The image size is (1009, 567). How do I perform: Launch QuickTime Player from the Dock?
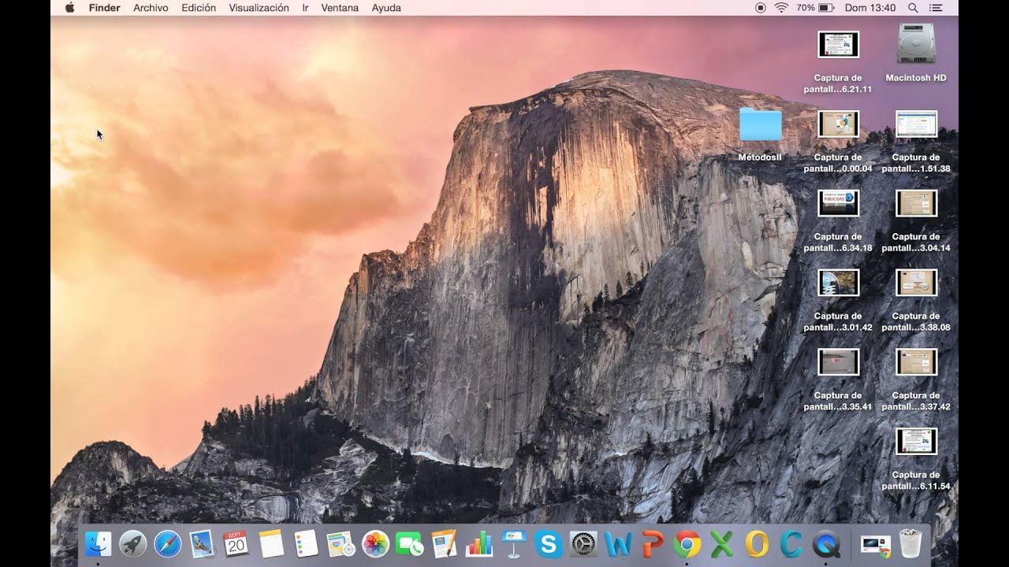pyautogui.click(x=826, y=543)
